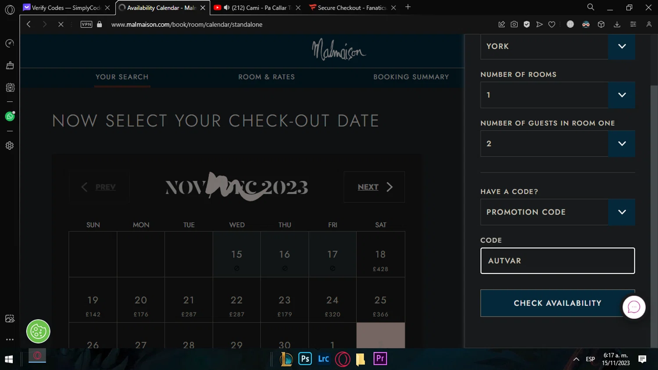This screenshot has width=658, height=370.
Task: Select 22 November priced £287
Action: point(237,300)
